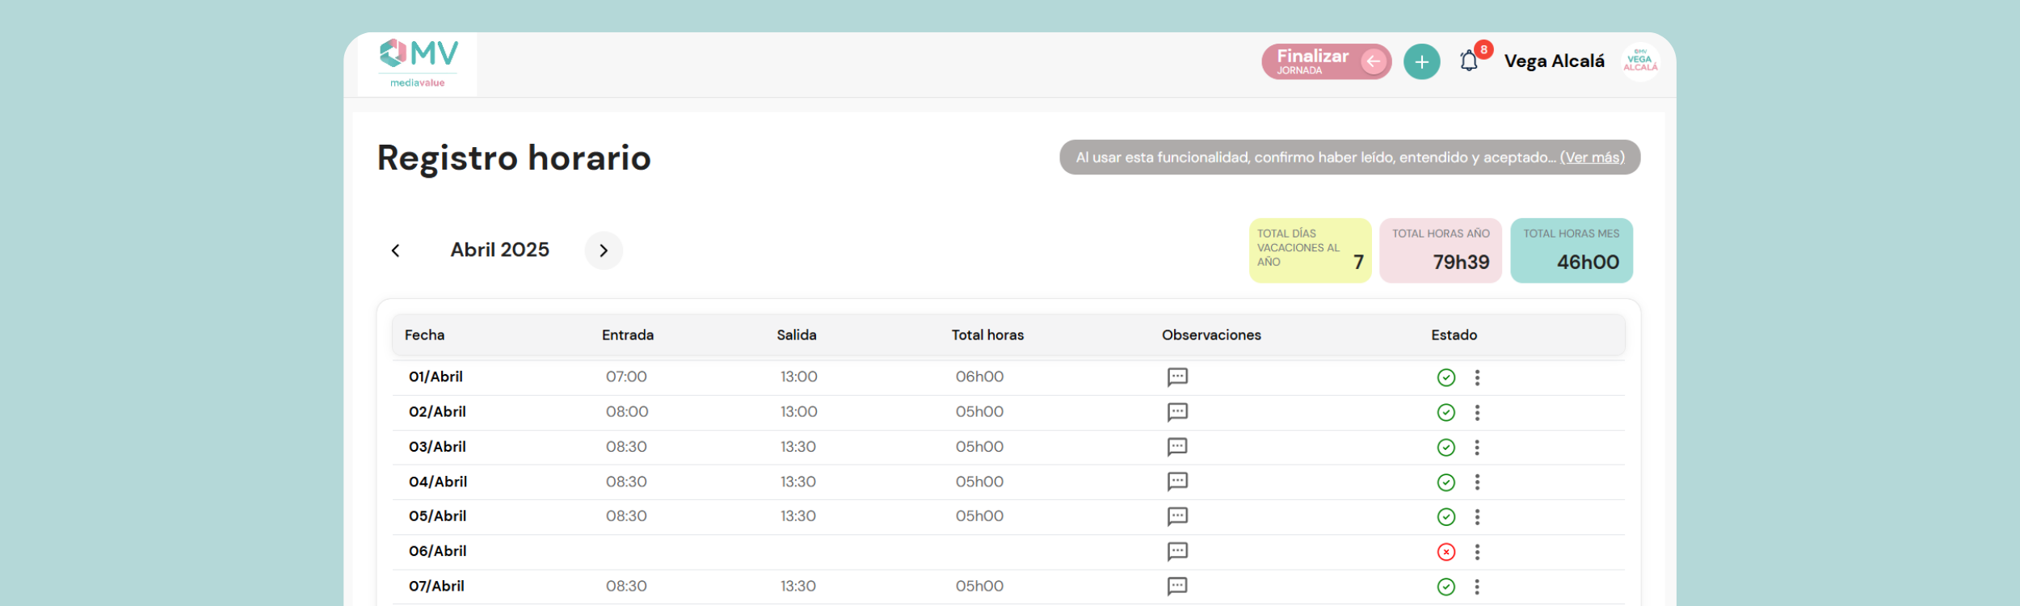Open the notifications bell

[1470, 61]
